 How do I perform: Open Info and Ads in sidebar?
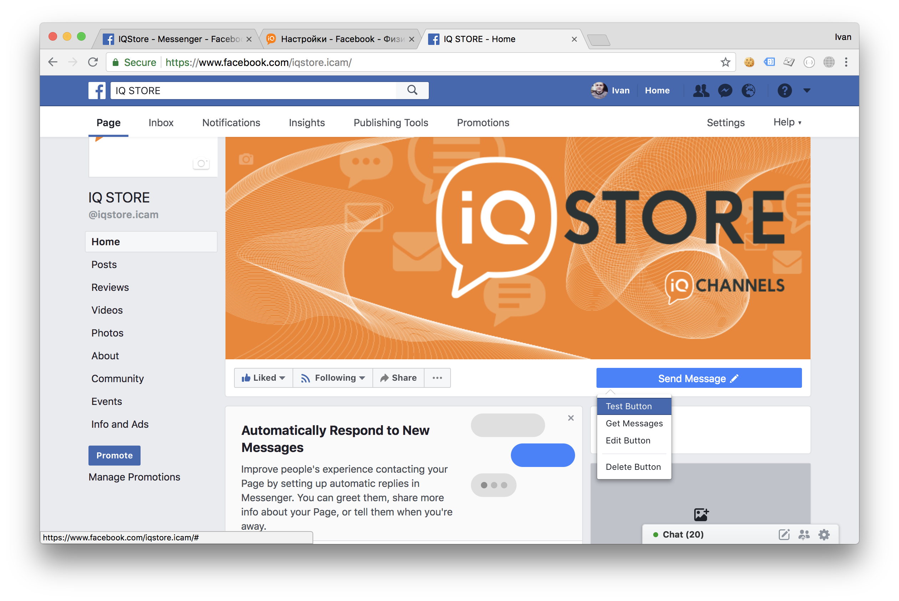click(120, 424)
